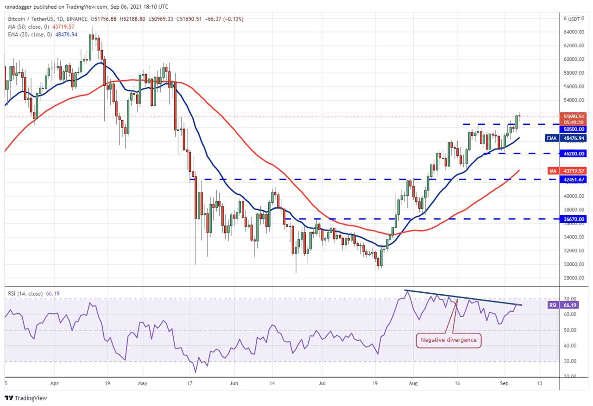Click the 13 date label on time axis

(x=540, y=385)
